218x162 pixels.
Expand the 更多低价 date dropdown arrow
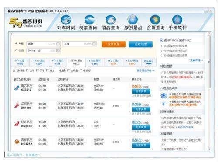149,64
